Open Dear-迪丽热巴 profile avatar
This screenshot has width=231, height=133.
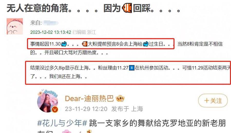(47, 102)
